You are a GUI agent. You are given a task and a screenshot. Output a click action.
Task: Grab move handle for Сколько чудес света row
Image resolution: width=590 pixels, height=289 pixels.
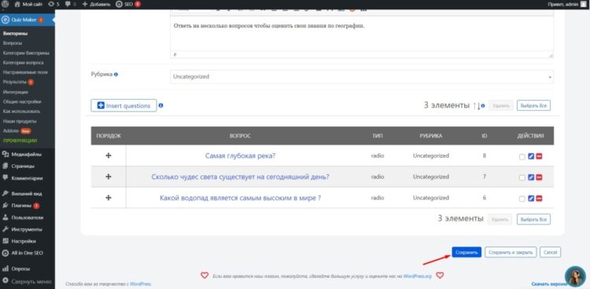coord(109,176)
